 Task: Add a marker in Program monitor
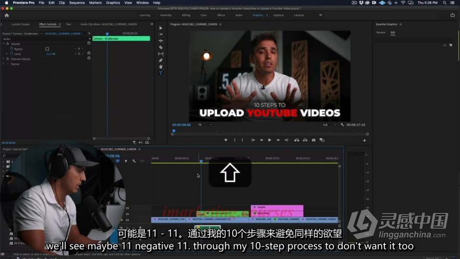pyautogui.click(x=226, y=140)
